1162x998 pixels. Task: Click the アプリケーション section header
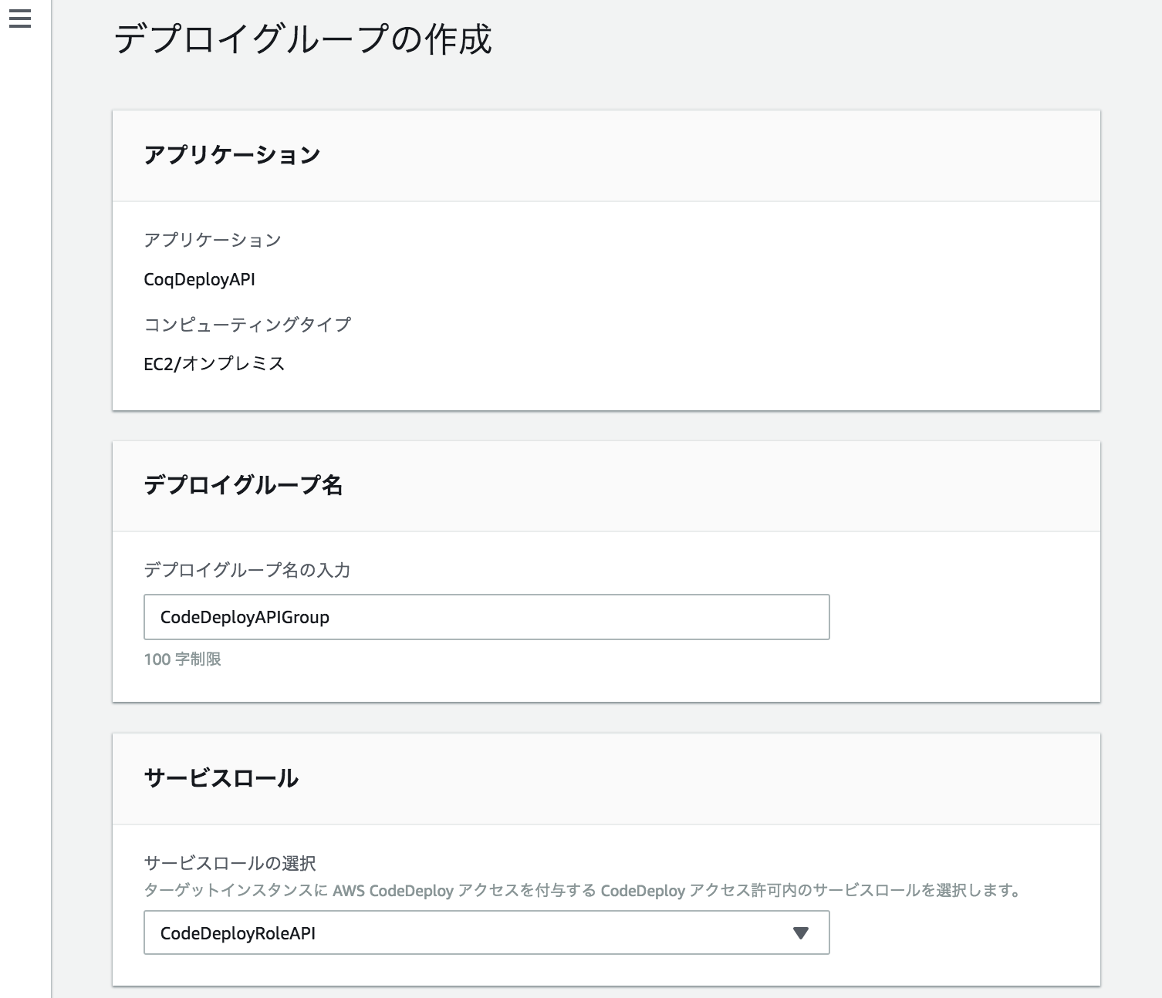point(233,153)
